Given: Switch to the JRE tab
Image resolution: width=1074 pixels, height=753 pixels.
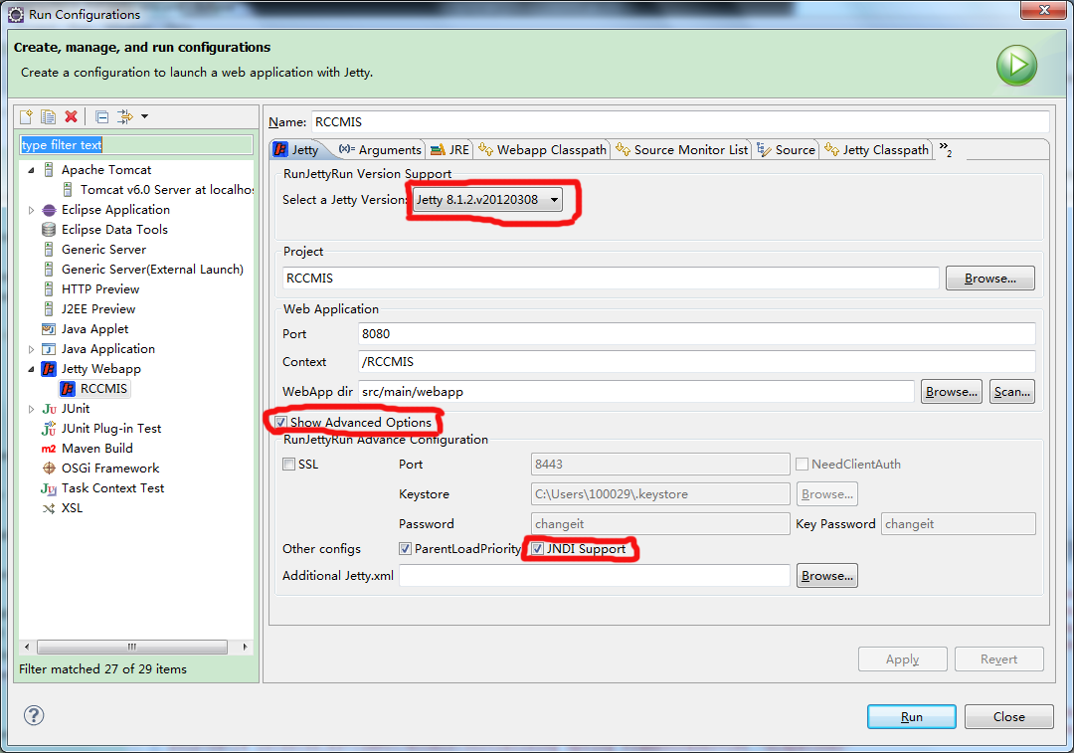Looking at the screenshot, I should [449, 149].
